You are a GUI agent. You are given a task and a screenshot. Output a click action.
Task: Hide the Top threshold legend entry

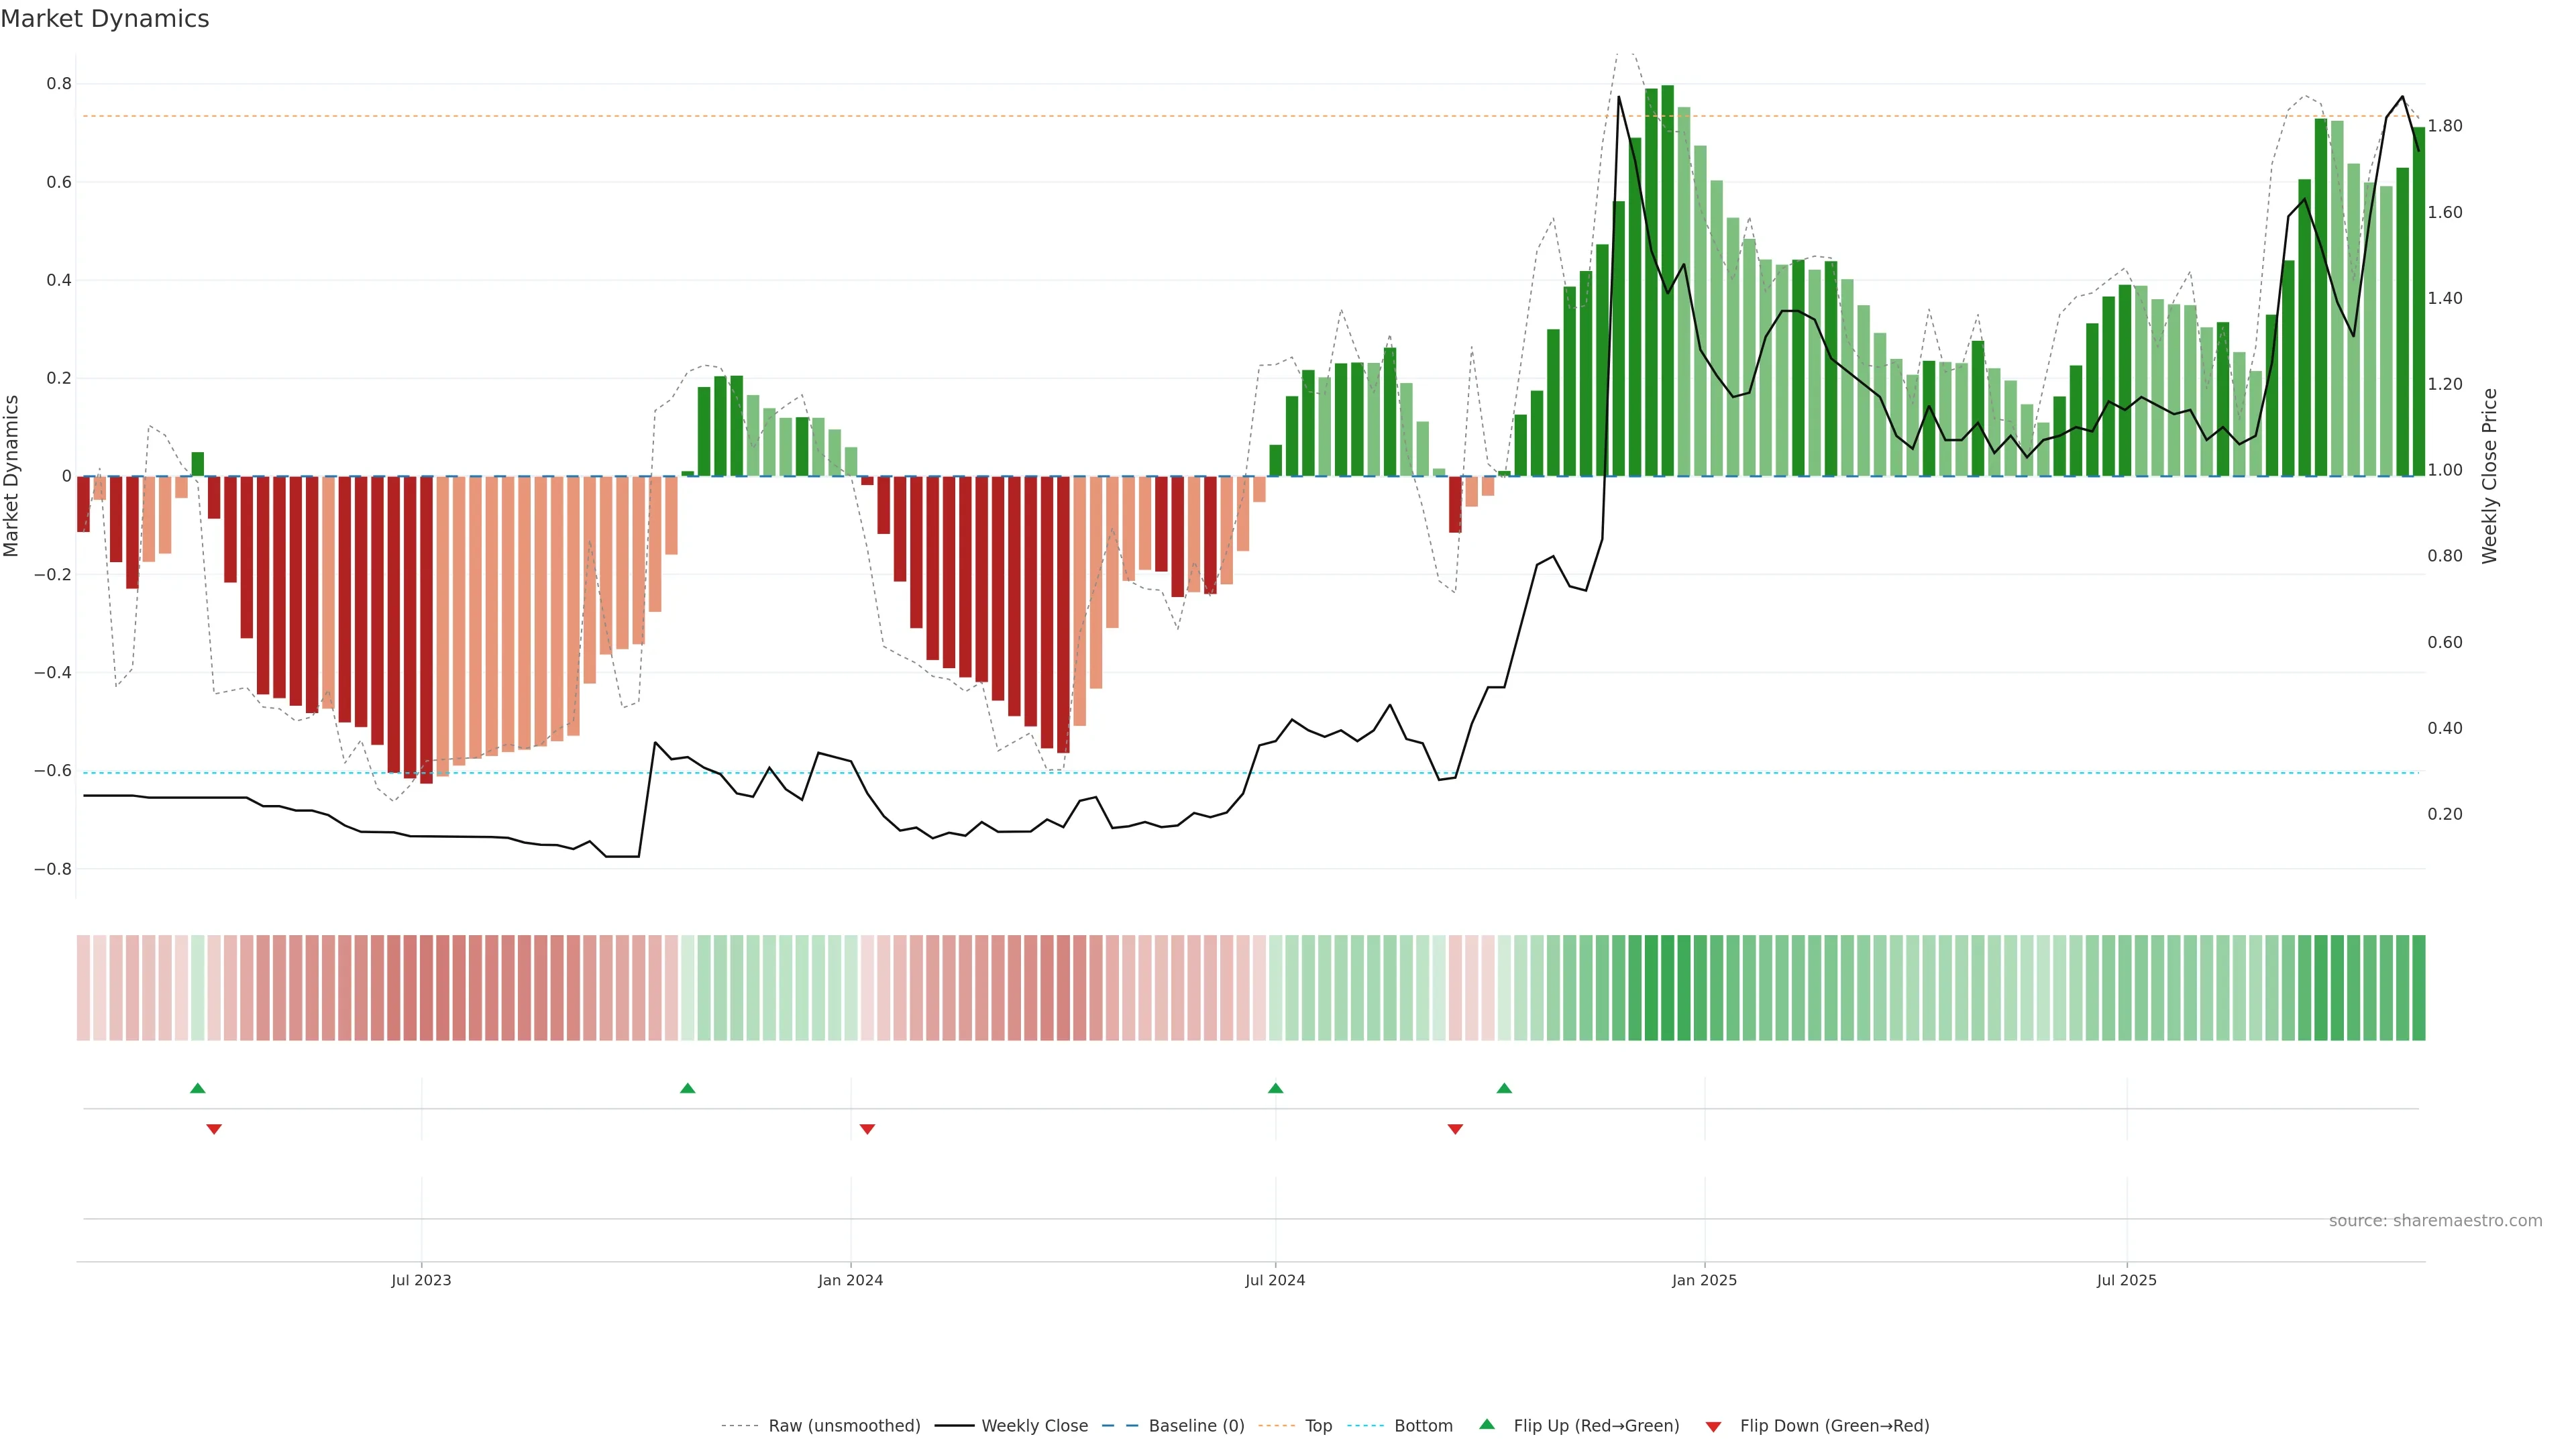1318,1426
